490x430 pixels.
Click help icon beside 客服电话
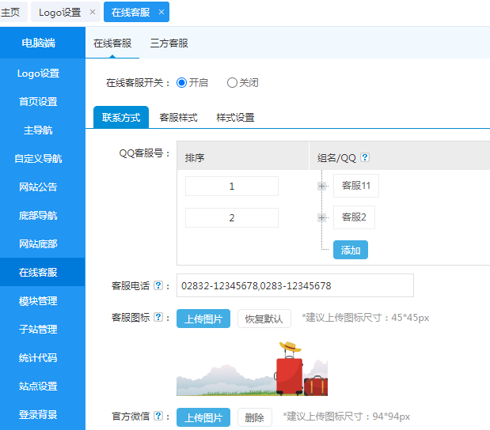pyautogui.click(x=158, y=285)
